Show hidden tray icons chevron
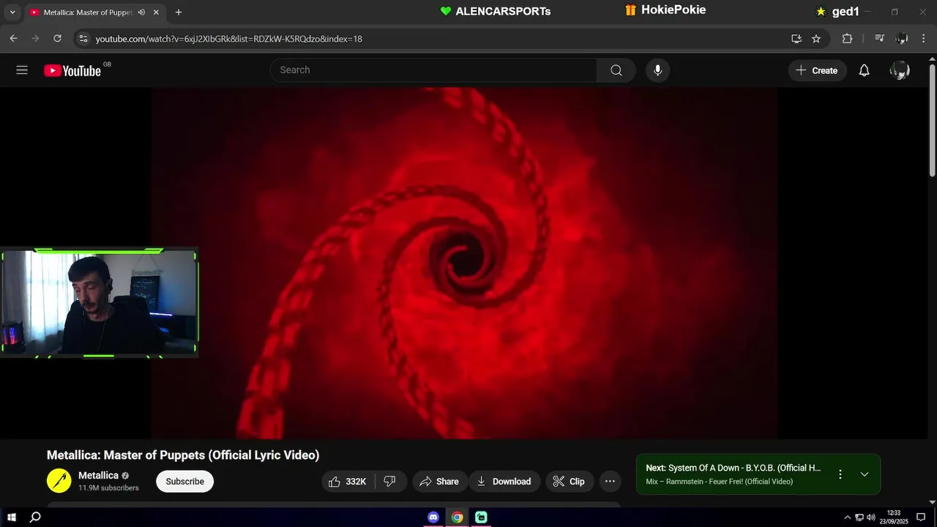 848,517
